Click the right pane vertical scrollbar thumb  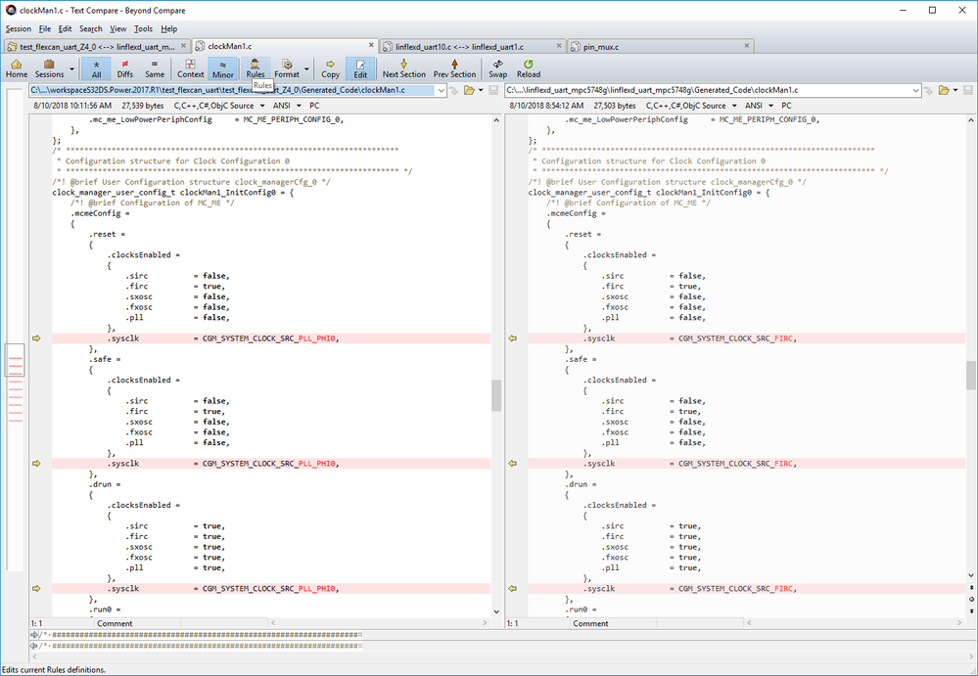pos(971,376)
